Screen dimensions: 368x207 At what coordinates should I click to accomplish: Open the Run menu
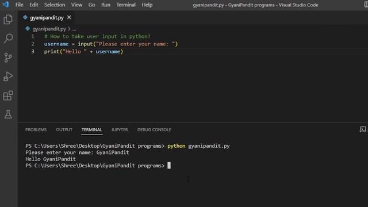click(106, 5)
